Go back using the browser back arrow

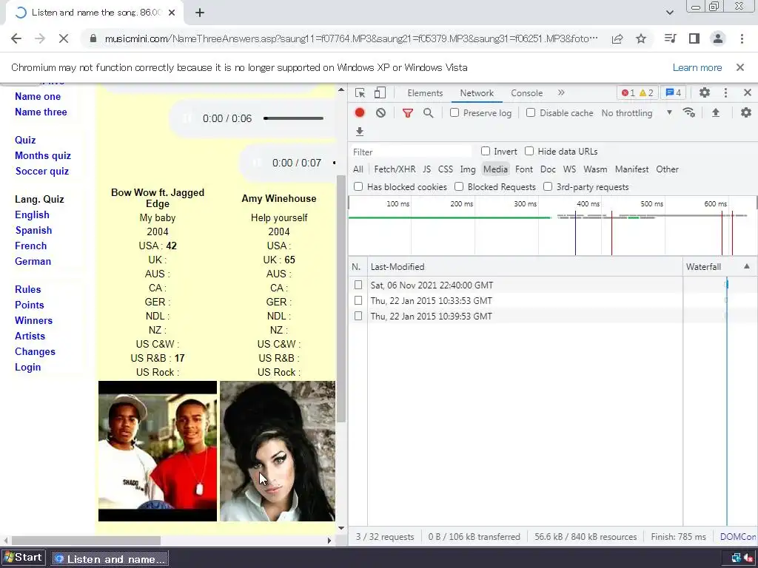click(16, 38)
